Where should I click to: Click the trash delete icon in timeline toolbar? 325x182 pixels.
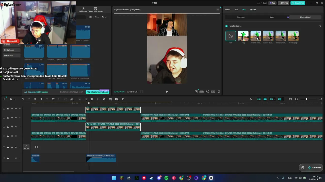click(x=53, y=99)
